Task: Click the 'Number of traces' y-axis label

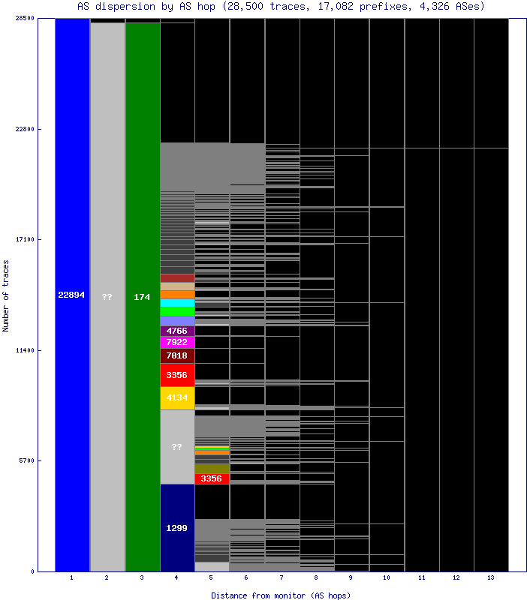Action: tap(6, 295)
